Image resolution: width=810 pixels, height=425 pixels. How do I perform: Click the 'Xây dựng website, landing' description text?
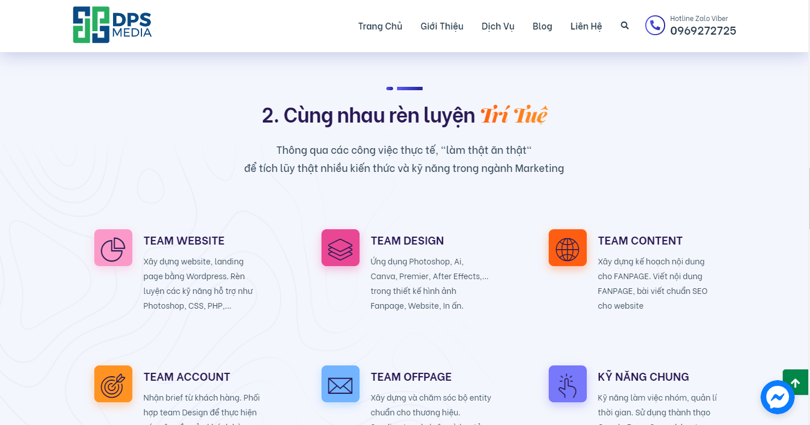194,262
